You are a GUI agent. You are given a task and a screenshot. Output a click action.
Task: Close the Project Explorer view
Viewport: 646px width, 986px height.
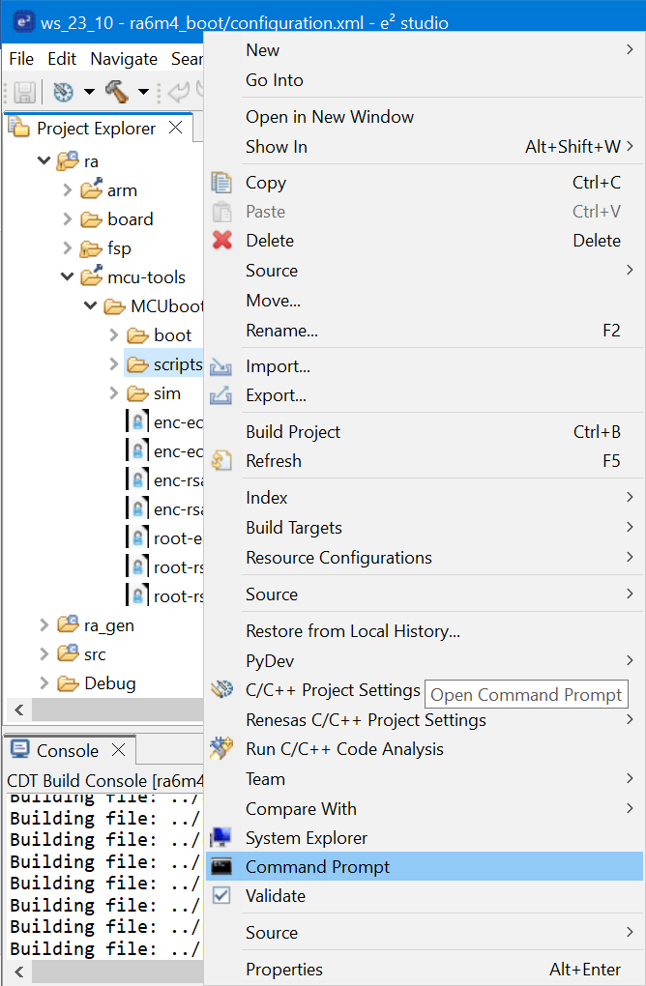click(175, 128)
